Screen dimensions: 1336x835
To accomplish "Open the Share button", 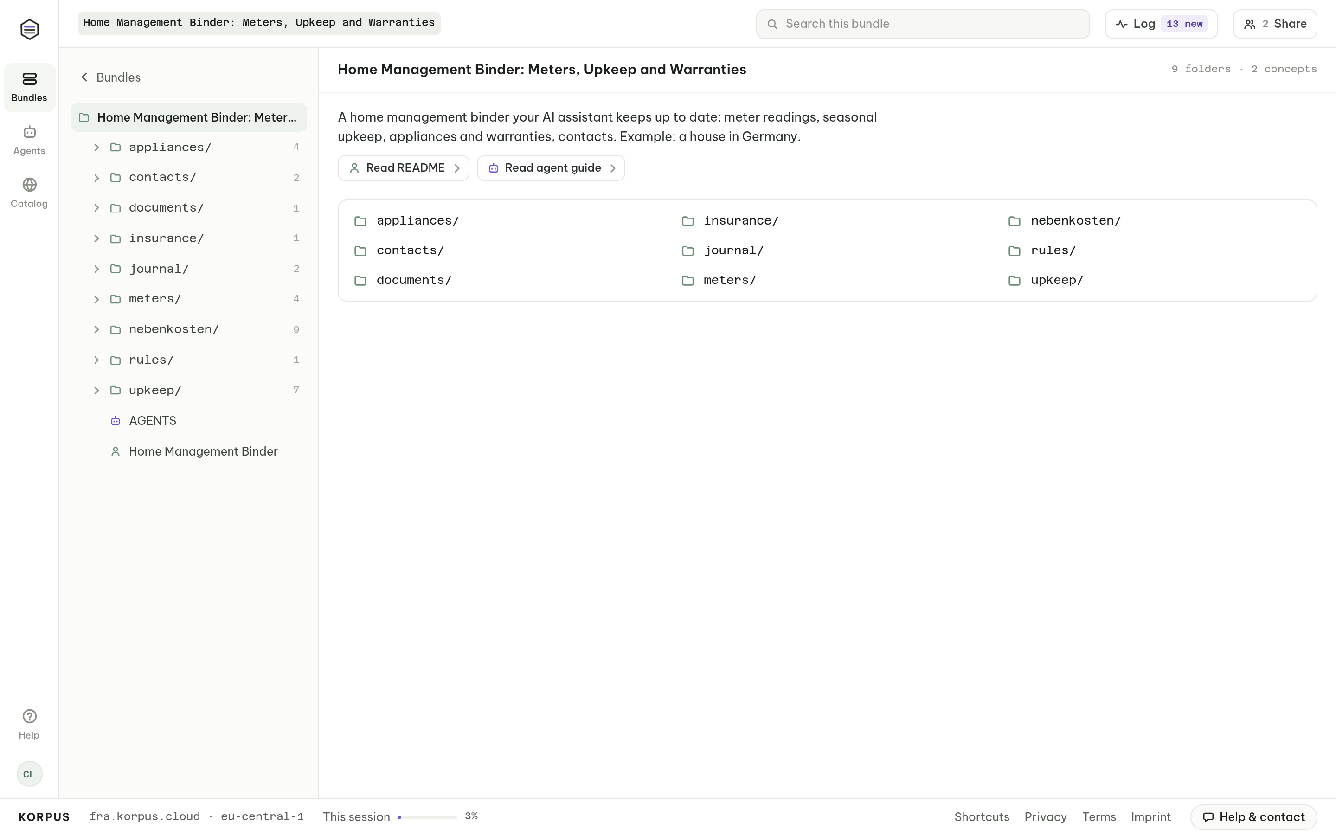I will point(1275,24).
